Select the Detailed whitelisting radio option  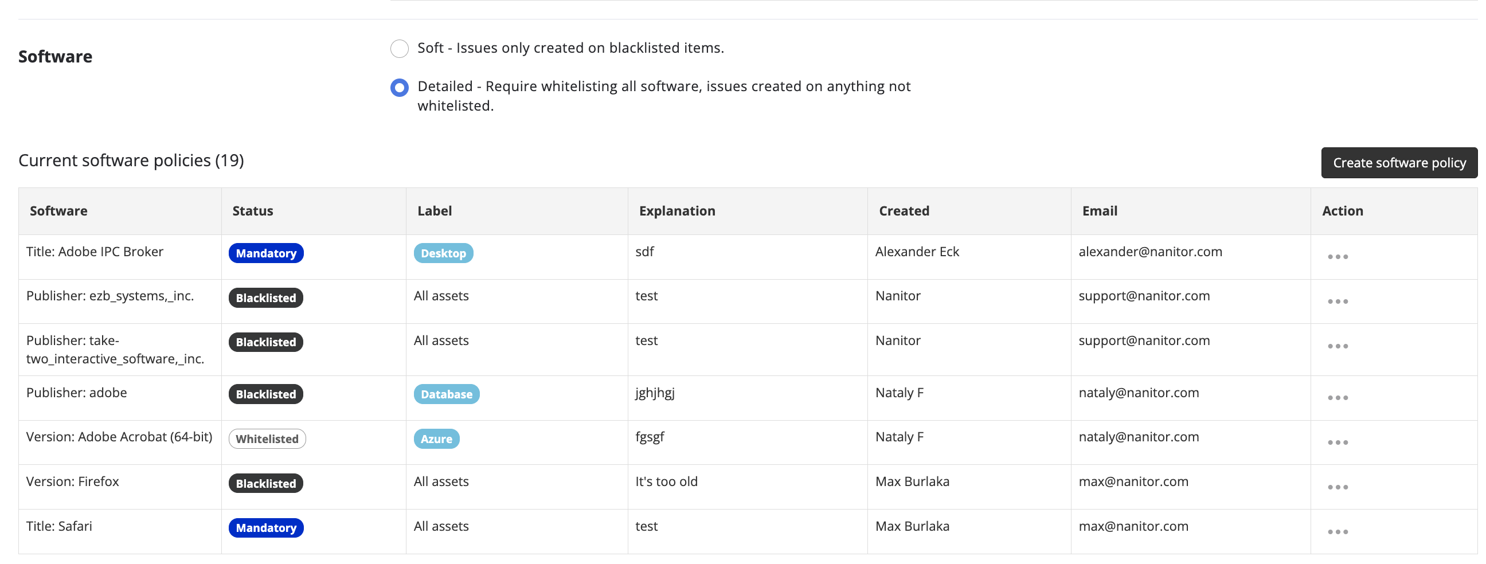point(399,88)
